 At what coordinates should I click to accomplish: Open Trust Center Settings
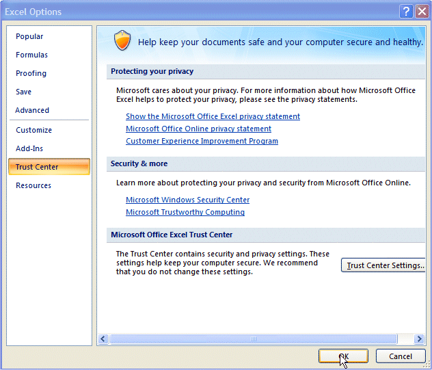(383, 265)
